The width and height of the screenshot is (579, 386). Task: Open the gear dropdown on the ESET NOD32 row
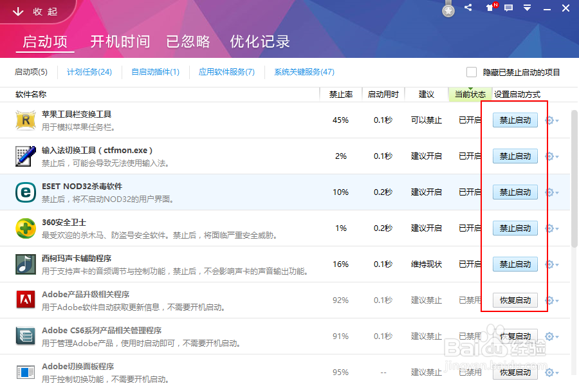pyautogui.click(x=550, y=192)
